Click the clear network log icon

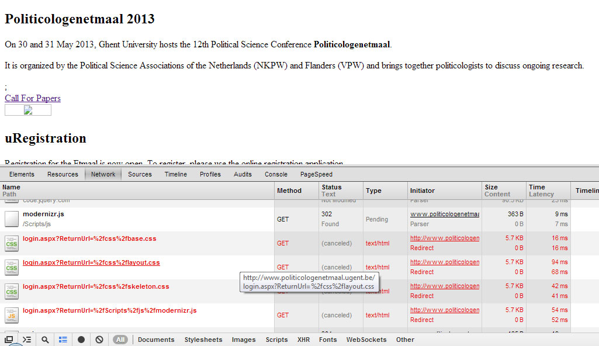pyautogui.click(x=99, y=340)
